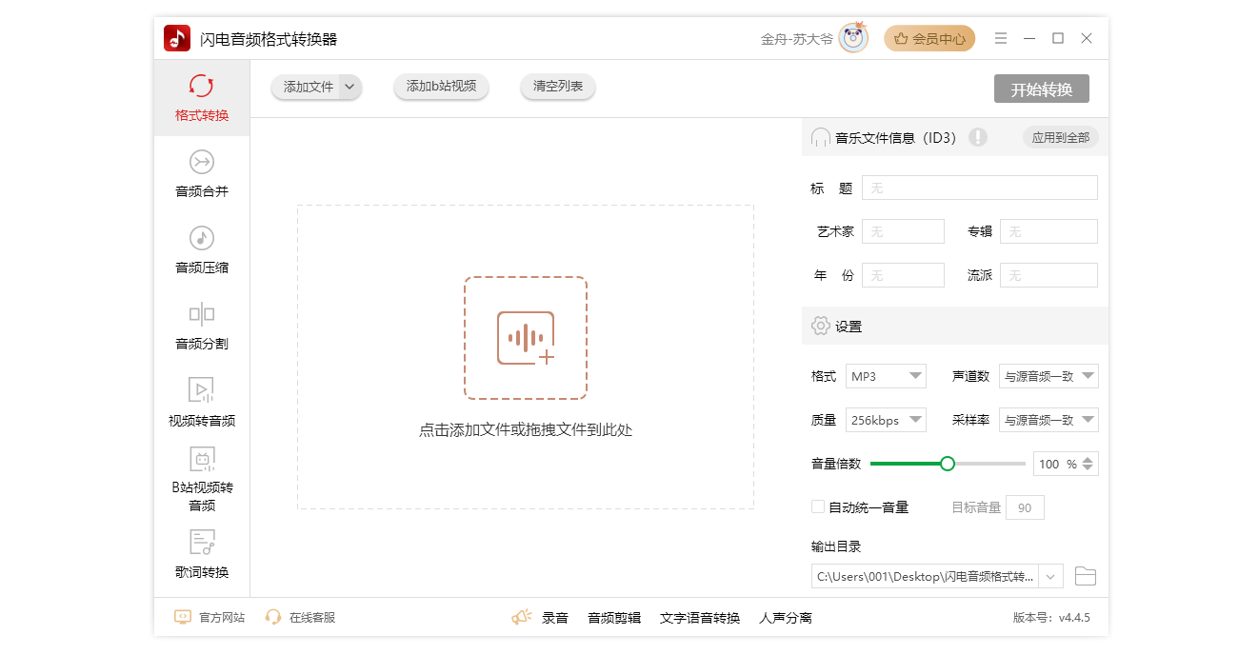
Task: Enable the 自动统一音量 checkbox
Action: [x=818, y=506]
